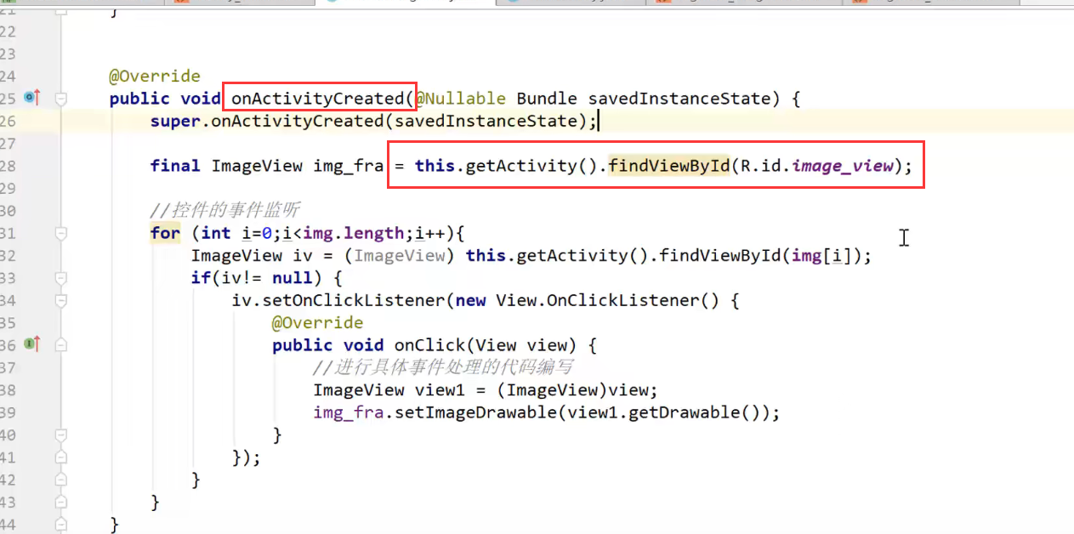Click the @Nullable annotation

click(x=460, y=99)
